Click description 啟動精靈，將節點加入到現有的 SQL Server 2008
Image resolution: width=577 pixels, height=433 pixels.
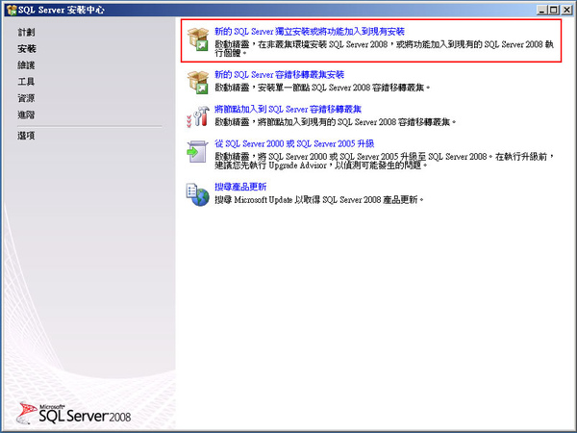pyautogui.click(x=336, y=122)
